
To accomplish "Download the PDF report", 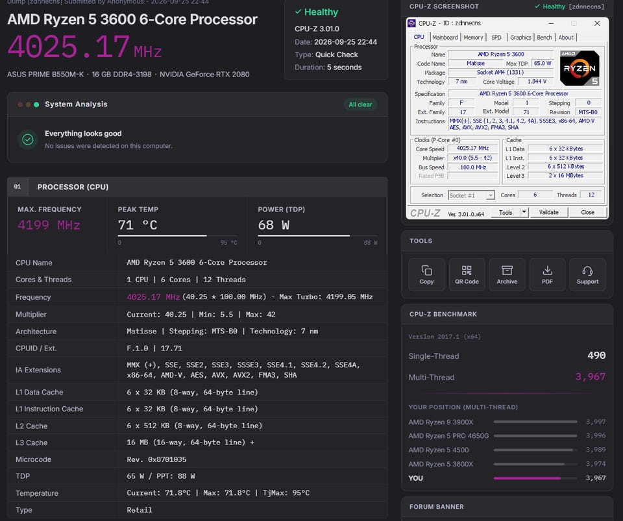I will [x=547, y=274].
